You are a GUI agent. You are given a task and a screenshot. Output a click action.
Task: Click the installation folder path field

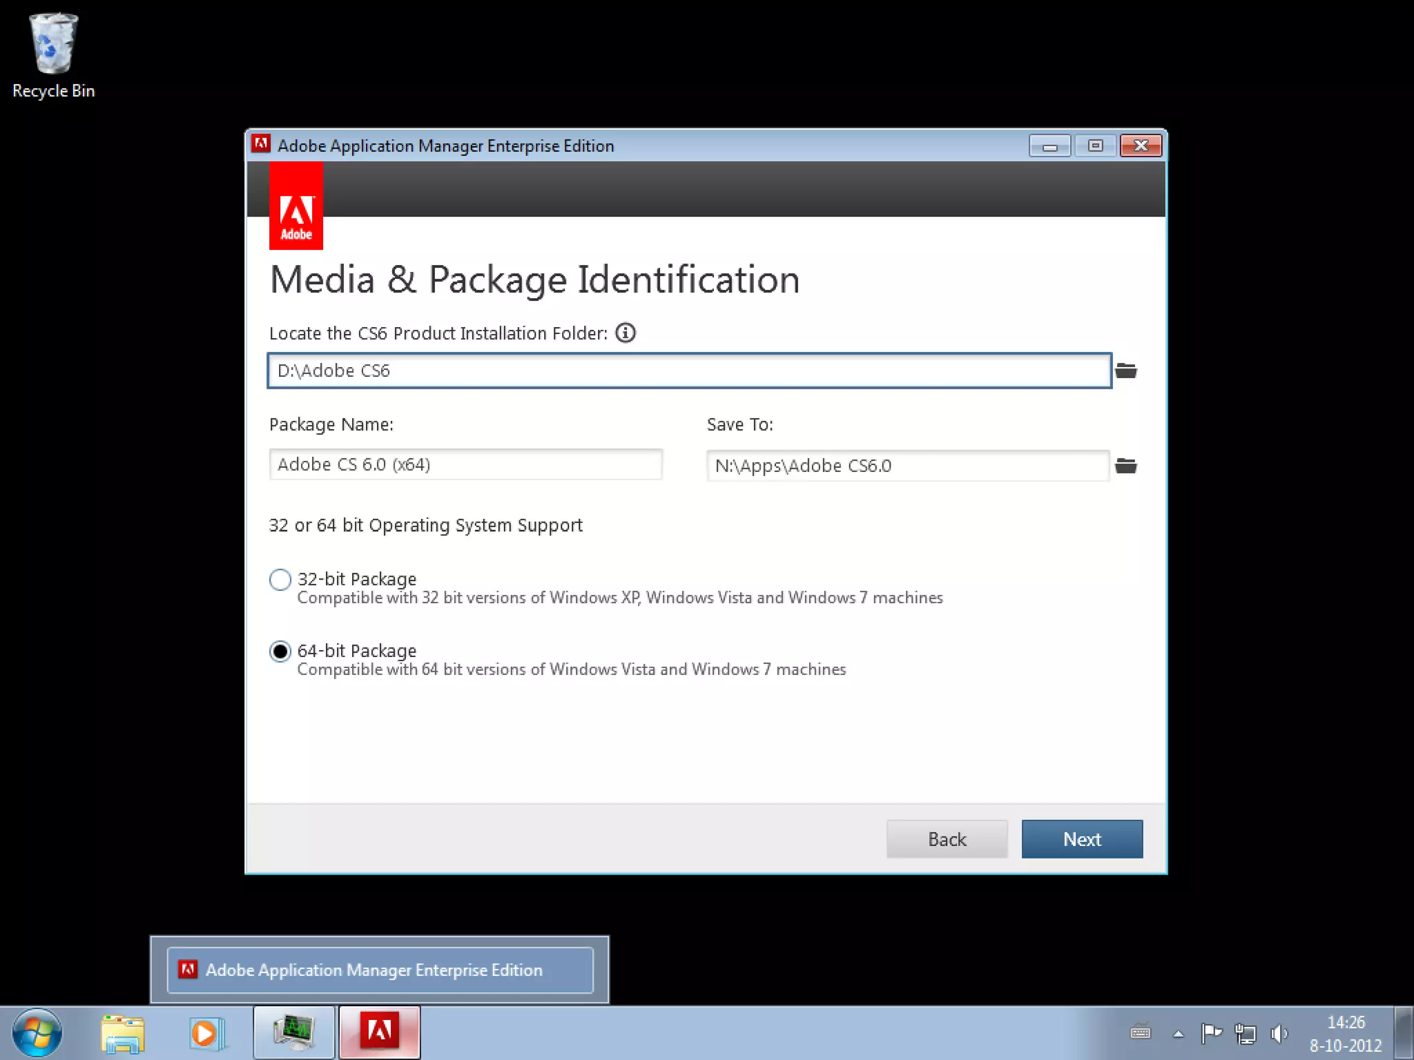[689, 371]
